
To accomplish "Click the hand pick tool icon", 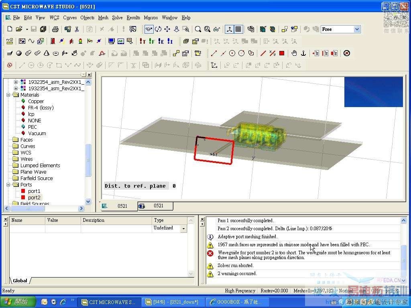I will pos(294,53).
